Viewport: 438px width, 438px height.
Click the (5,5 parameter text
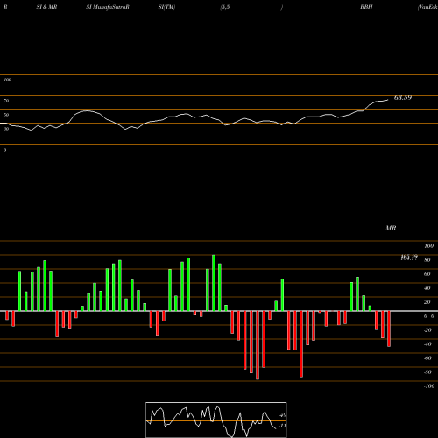coord(225,7)
